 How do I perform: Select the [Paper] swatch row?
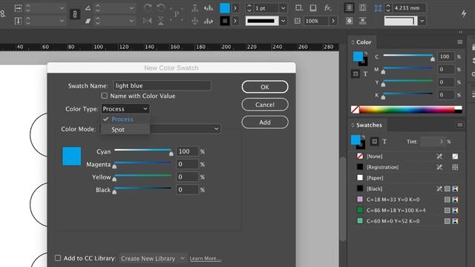point(407,178)
